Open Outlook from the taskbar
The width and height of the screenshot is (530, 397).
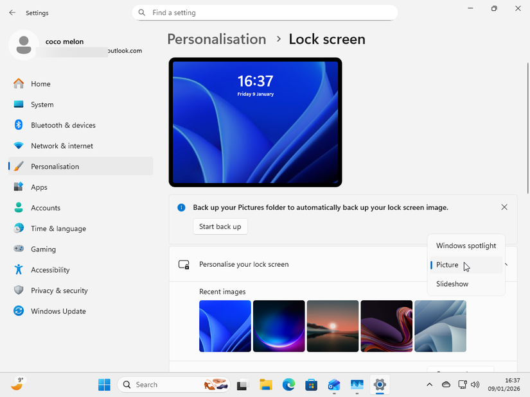(x=333, y=385)
